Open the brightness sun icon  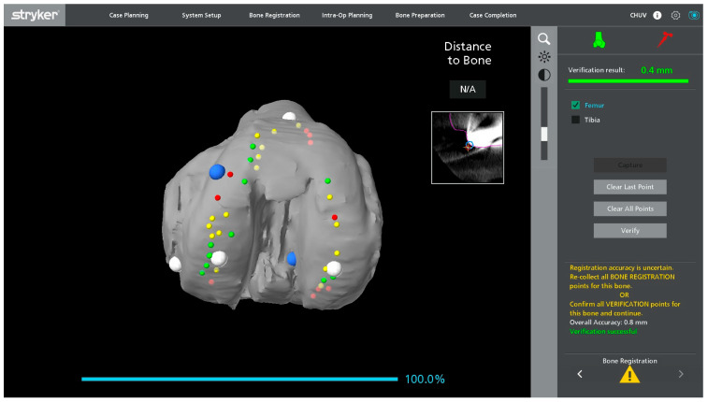[x=544, y=57]
